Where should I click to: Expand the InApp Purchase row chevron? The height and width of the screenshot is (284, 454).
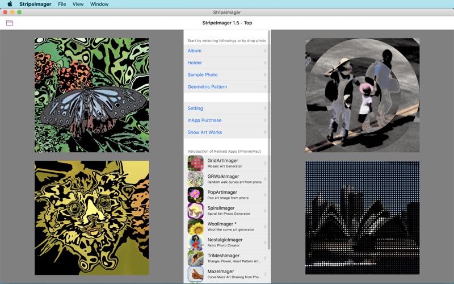[265, 120]
